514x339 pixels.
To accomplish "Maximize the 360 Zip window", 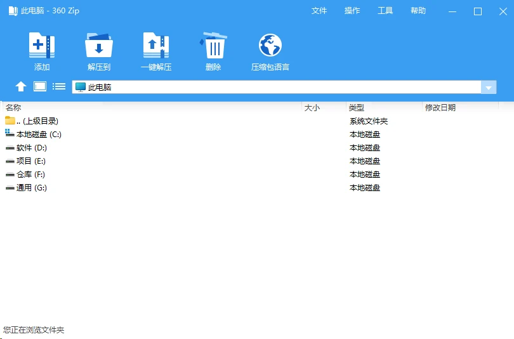I will (478, 11).
